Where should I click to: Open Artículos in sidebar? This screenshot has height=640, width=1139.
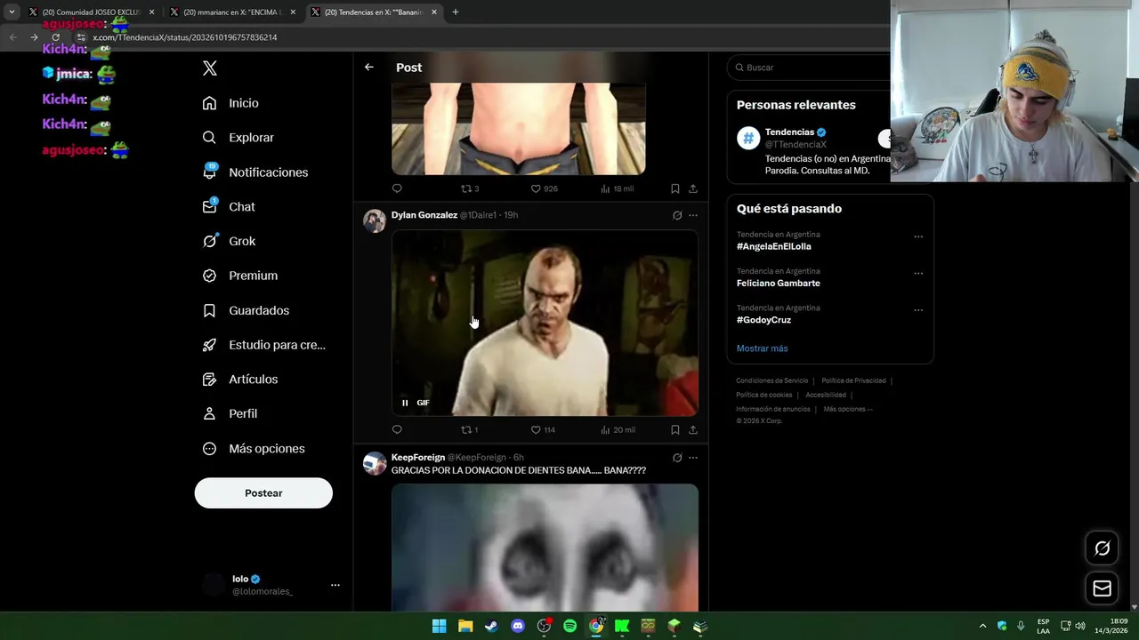pyautogui.click(x=239, y=380)
